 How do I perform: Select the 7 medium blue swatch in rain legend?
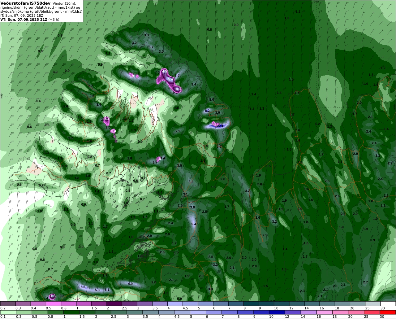point(230,312)
